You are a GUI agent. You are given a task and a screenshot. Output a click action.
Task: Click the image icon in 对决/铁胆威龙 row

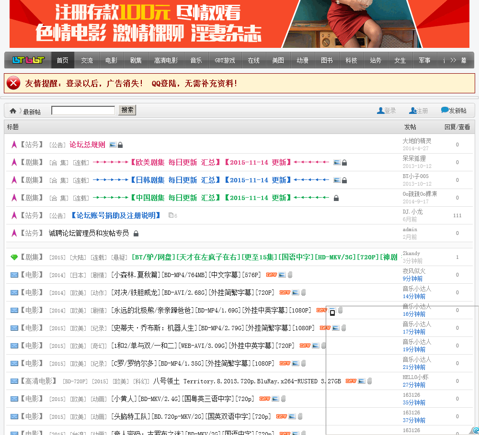pyautogui.click(x=296, y=292)
